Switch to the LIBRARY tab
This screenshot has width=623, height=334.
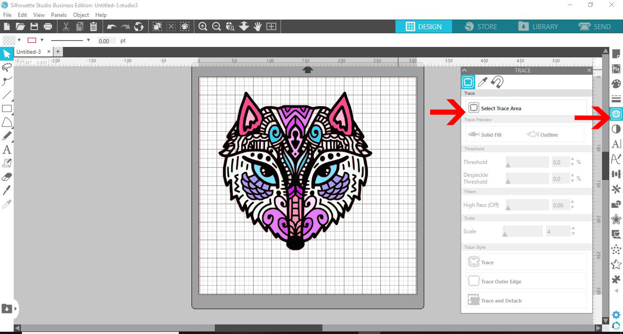[x=538, y=26]
